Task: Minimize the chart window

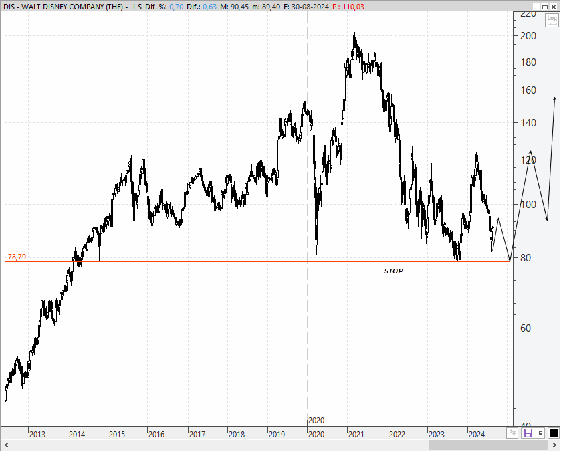Action: pyautogui.click(x=536, y=7)
